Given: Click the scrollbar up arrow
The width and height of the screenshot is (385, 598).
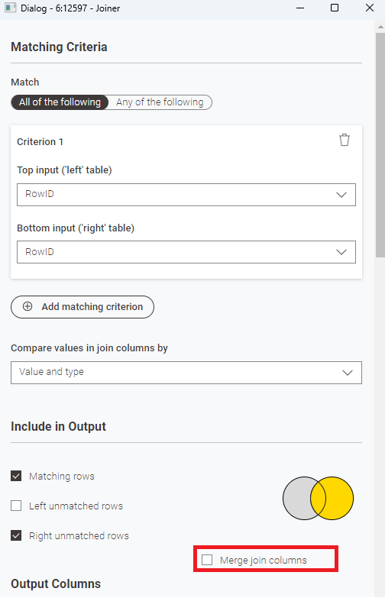Looking at the screenshot, I should click(x=380, y=27).
